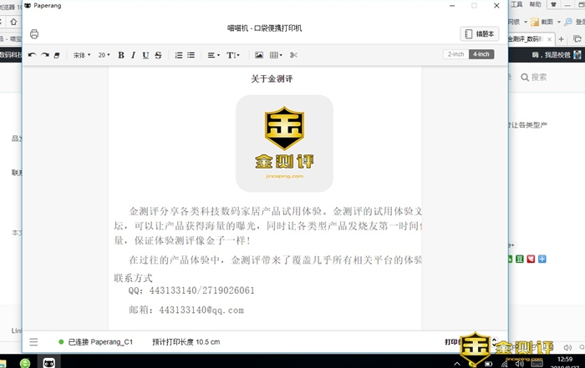Expand the text alignment dropdown
585x368 pixels.
pyautogui.click(x=213, y=55)
